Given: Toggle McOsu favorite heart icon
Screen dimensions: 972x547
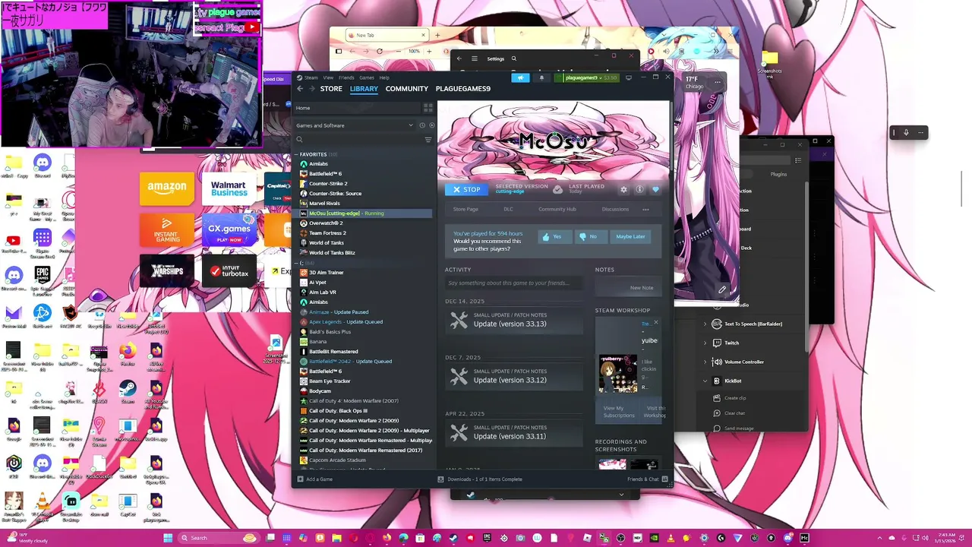Looking at the screenshot, I should point(655,189).
